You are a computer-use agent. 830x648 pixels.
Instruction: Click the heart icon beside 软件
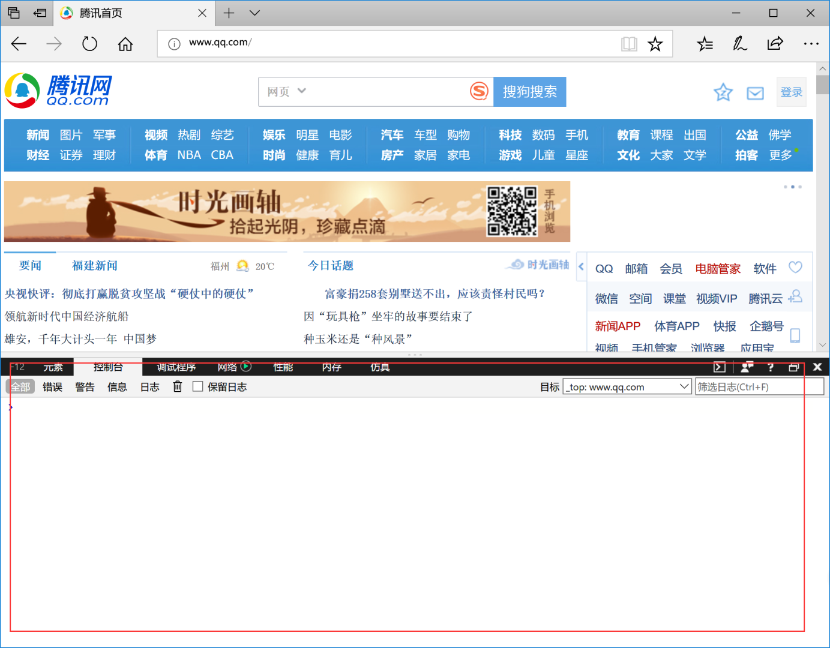point(795,268)
